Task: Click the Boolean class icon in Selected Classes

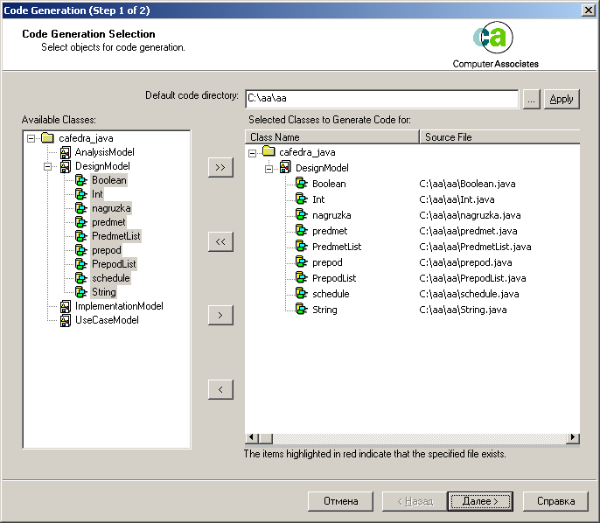Action: click(302, 184)
